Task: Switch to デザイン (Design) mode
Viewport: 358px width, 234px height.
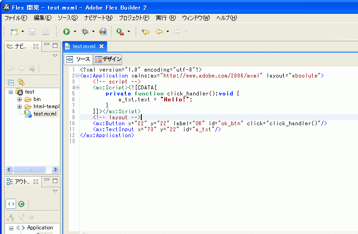Action: [108, 59]
